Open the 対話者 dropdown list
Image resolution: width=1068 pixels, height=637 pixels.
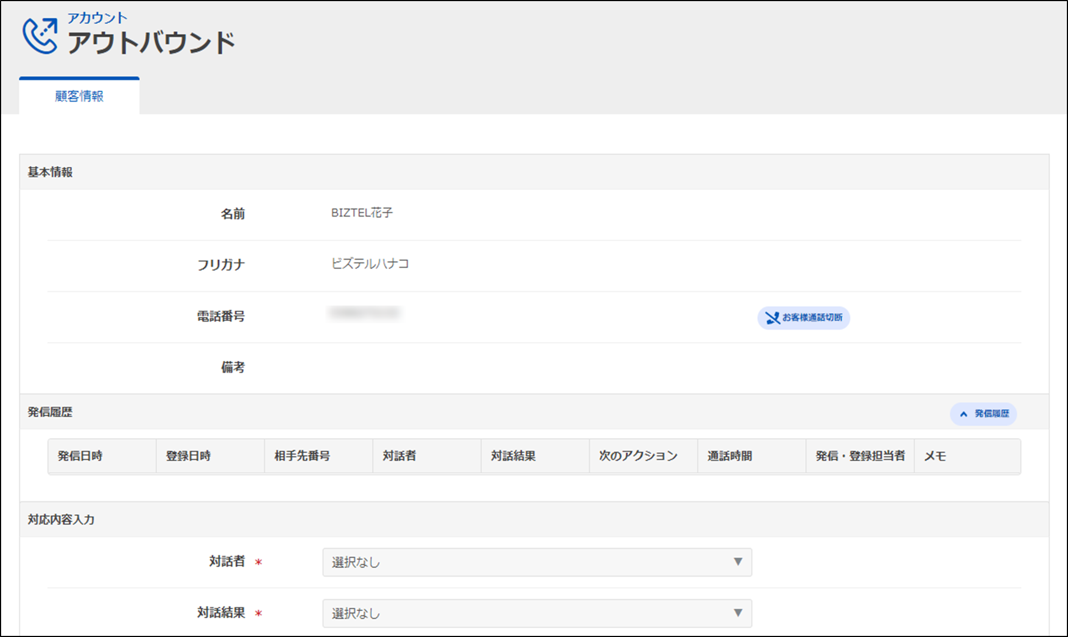(x=537, y=562)
